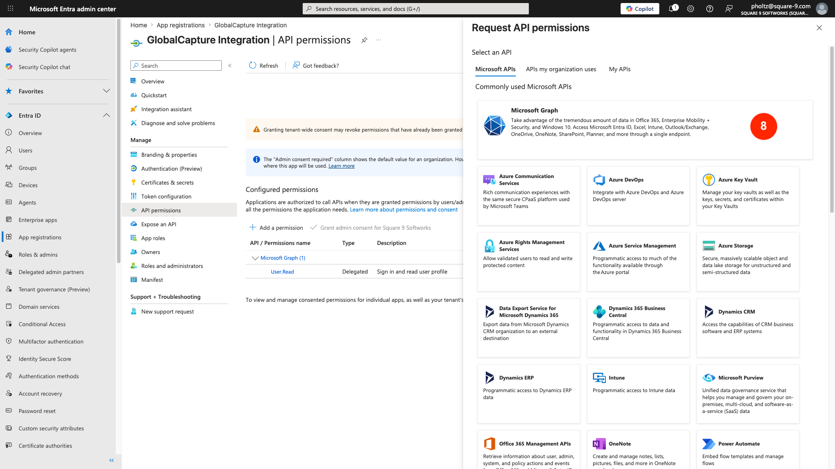Choose the Power Automate tile

(748, 450)
